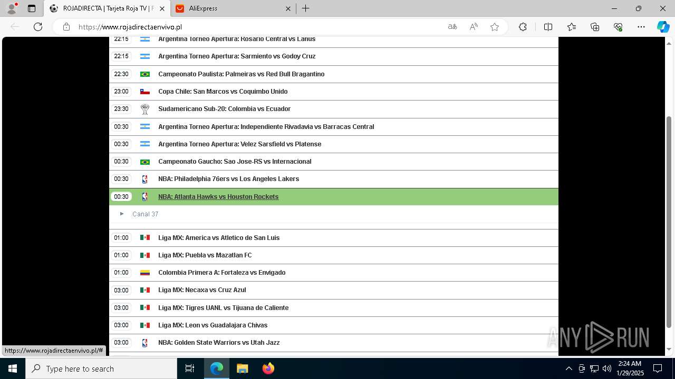This screenshot has height=379, width=675.
Task: Open a new tab with plus button
Action: [305, 8]
